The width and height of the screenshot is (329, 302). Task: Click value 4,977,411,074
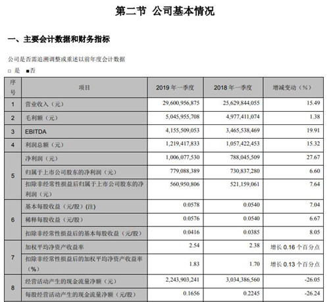(x=243, y=116)
